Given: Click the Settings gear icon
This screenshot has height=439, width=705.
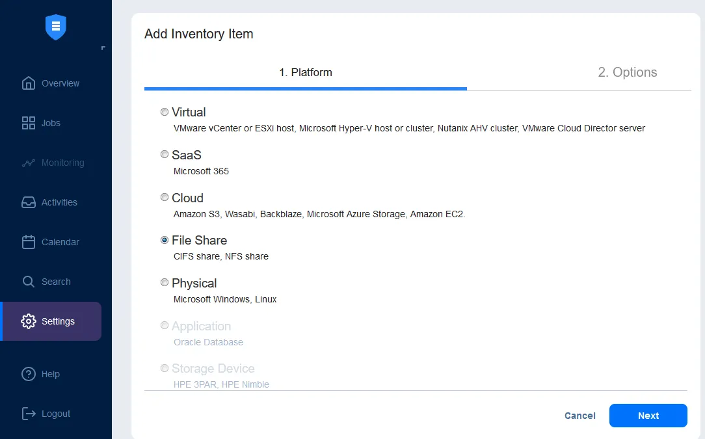Looking at the screenshot, I should point(29,321).
